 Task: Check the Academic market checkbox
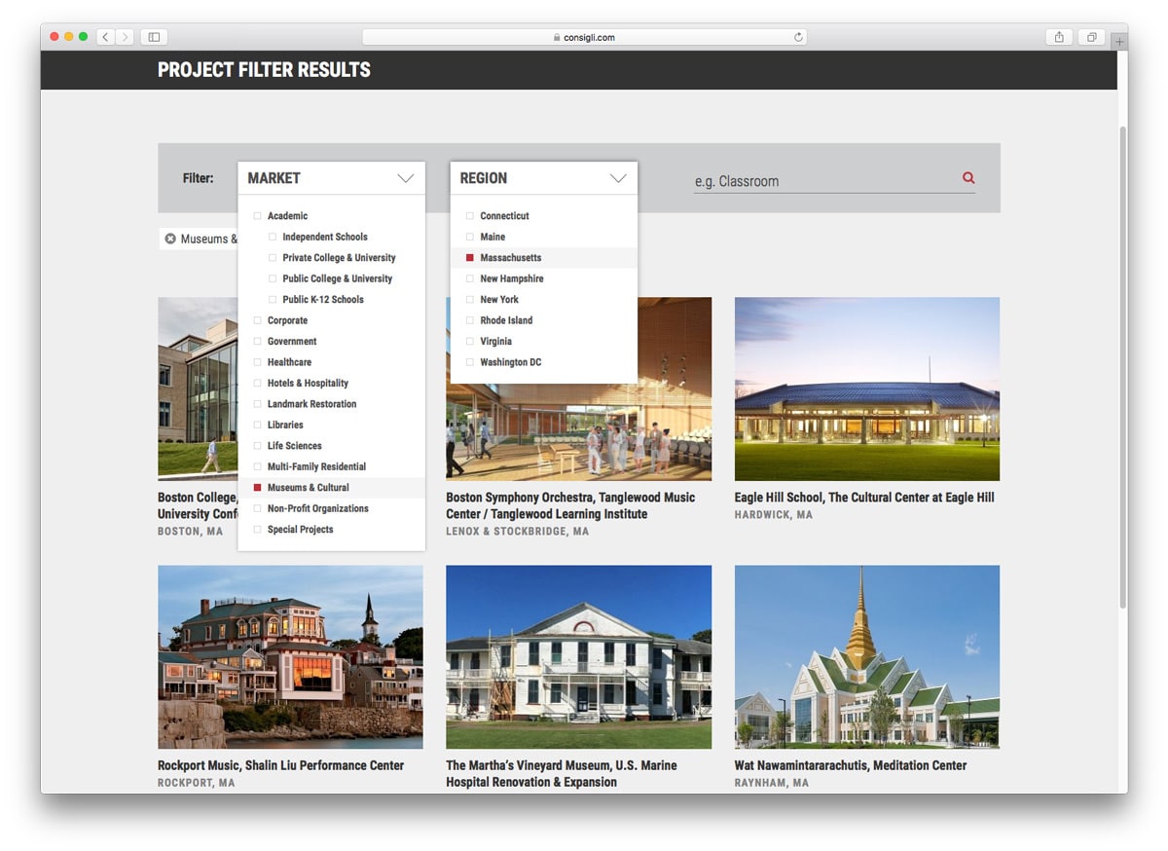point(258,216)
